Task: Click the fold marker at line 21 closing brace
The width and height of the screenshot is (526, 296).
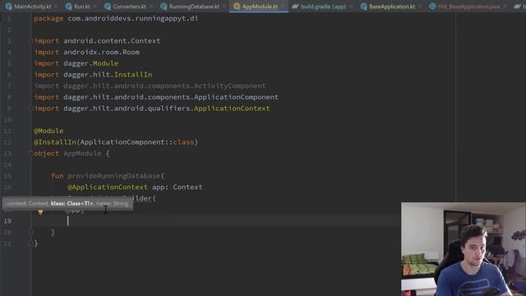Action: (31, 243)
